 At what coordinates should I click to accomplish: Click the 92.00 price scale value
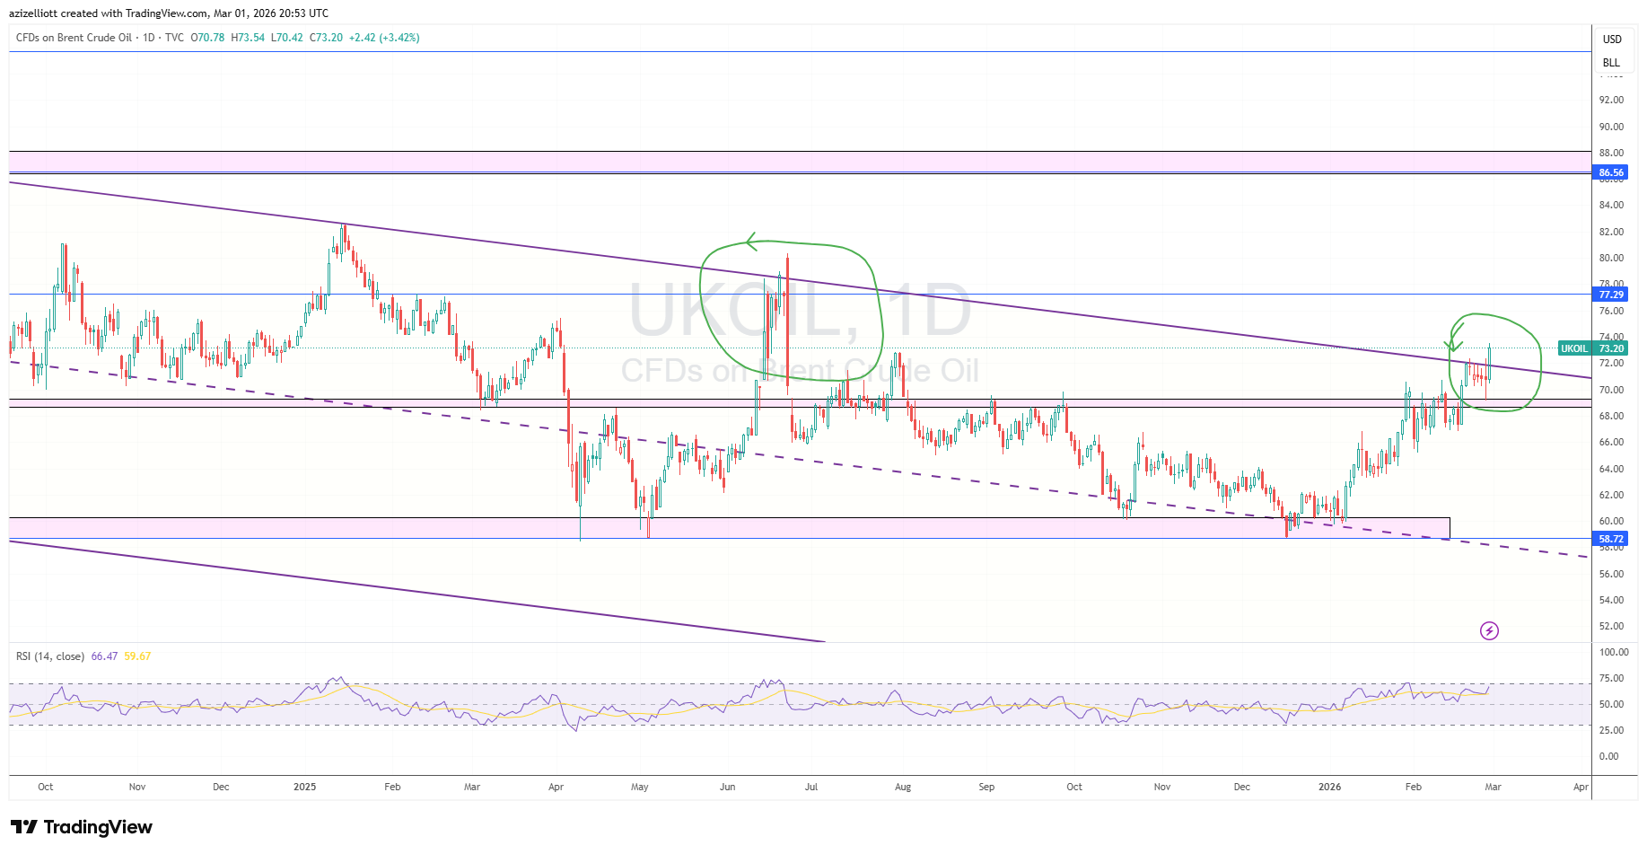(1611, 100)
